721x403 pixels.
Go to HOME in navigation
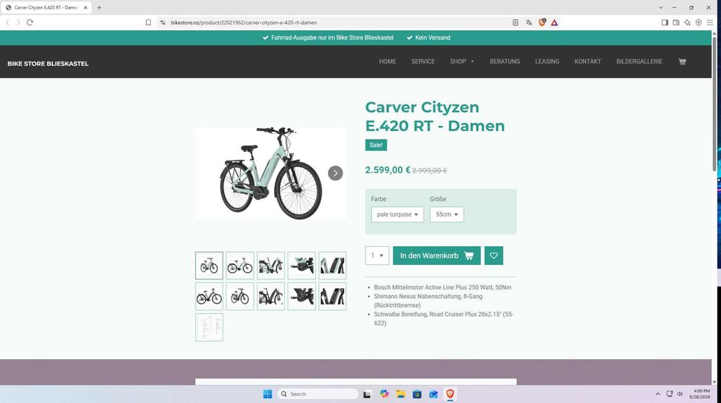click(x=388, y=61)
